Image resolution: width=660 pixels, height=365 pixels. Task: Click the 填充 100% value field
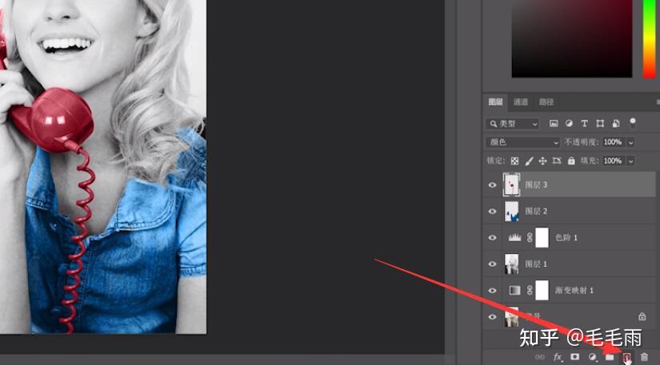click(x=614, y=161)
